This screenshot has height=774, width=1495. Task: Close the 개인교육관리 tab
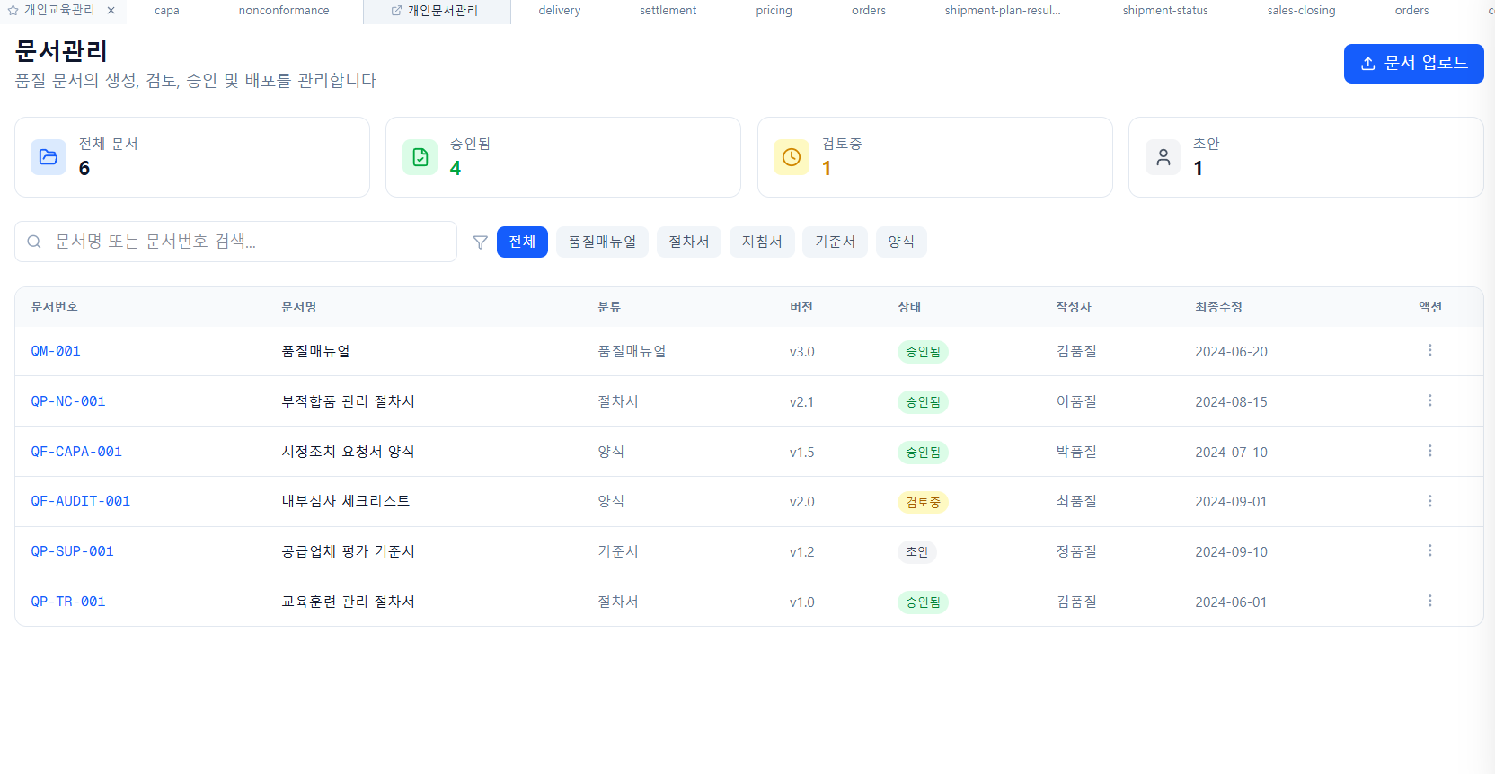click(111, 11)
